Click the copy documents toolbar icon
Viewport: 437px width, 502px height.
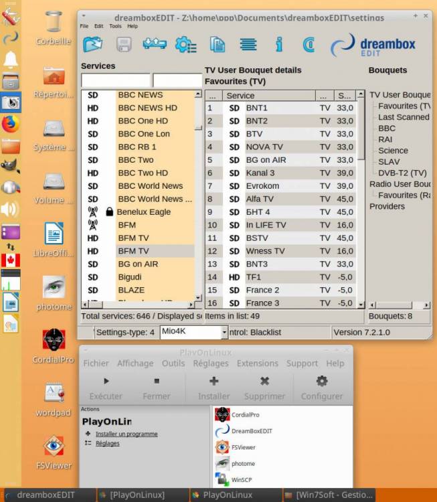click(x=217, y=44)
